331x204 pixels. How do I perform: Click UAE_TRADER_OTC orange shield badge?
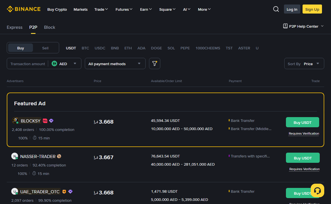(x=64, y=192)
